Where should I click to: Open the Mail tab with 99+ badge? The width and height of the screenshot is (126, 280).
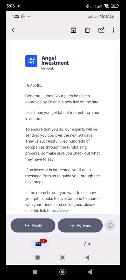click(39, 244)
